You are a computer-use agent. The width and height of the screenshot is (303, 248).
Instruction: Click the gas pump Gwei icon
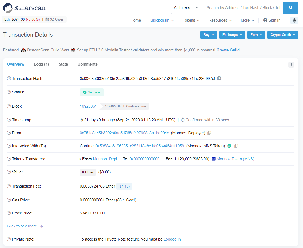click(47, 19)
